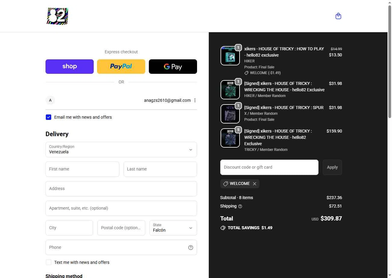Open account options three-dot menu

(x=195, y=100)
